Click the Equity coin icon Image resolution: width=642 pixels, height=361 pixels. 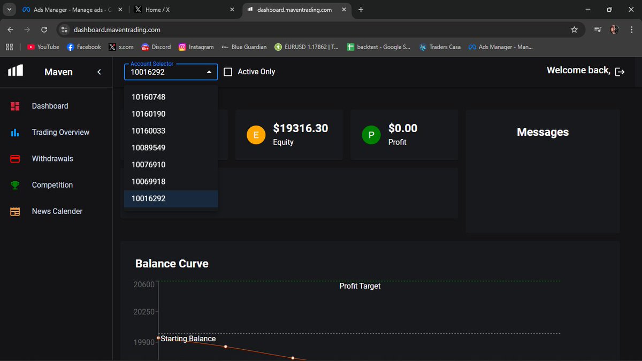click(x=256, y=135)
